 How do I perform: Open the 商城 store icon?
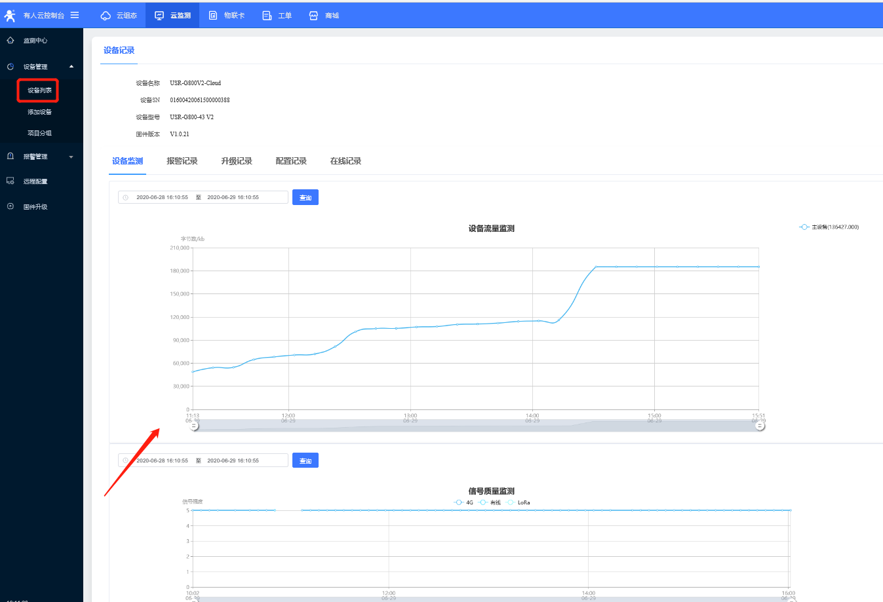coord(313,16)
